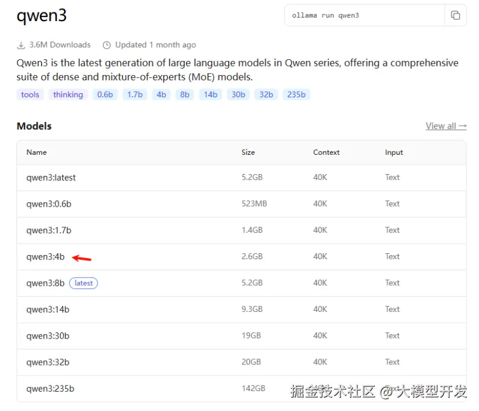Select the tools tag
Screen dimensions: 479x411
click(x=30, y=94)
